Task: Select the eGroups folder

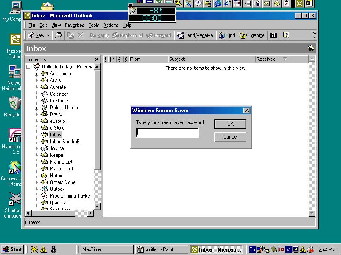Action: pyautogui.click(x=58, y=121)
